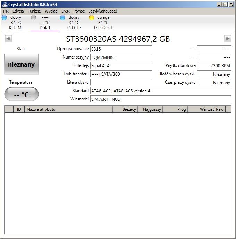Click the CrystalDiskInfo app icon in title bar
This screenshot has width=236, height=239.
(5, 5)
